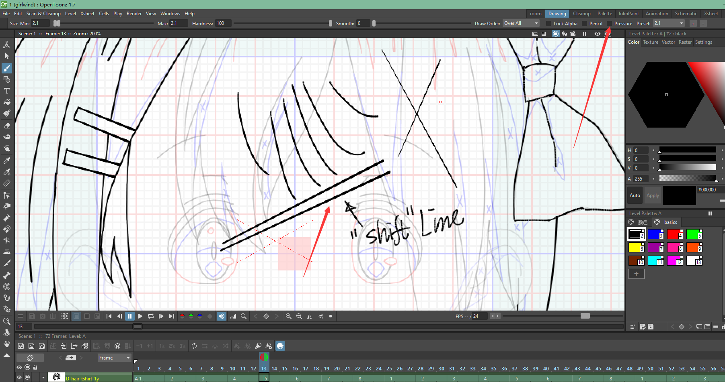Select the Animate tool at toolbar top
The height and width of the screenshot is (382, 725).
pos(7,45)
